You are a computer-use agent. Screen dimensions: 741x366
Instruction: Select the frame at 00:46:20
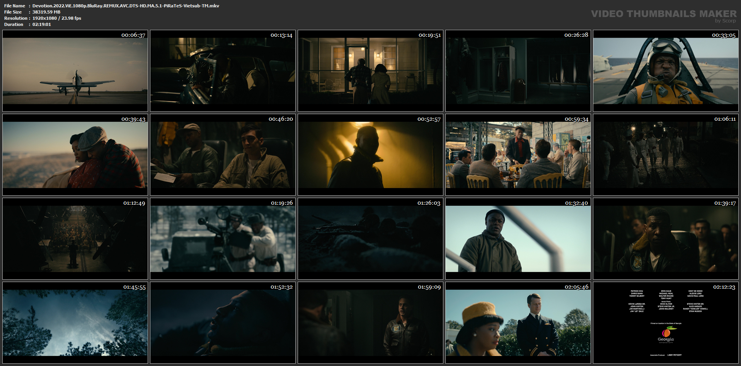click(223, 155)
